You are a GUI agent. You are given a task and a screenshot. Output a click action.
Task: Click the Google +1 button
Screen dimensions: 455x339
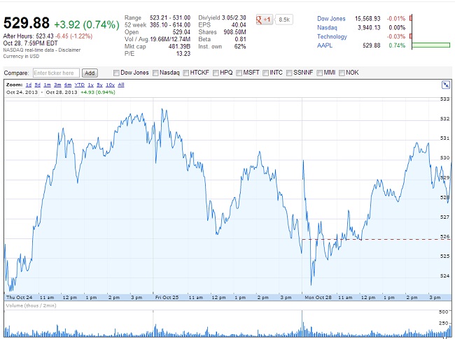point(265,20)
